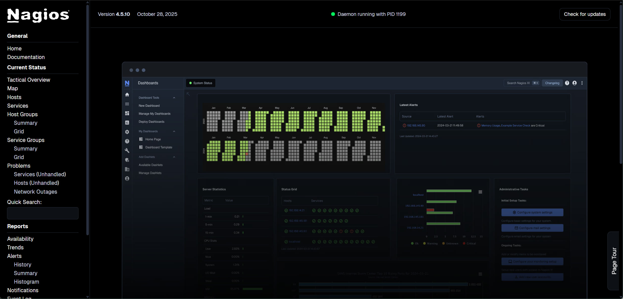Click the bar chart reports sidebar icon
623x299 pixels.
(127, 123)
